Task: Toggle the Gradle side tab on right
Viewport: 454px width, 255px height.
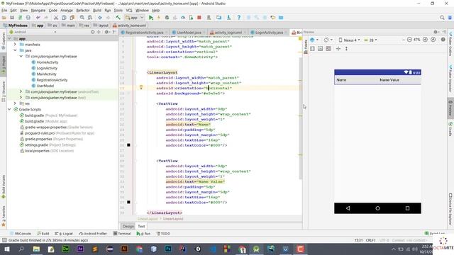Action: (x=450, y=129)
